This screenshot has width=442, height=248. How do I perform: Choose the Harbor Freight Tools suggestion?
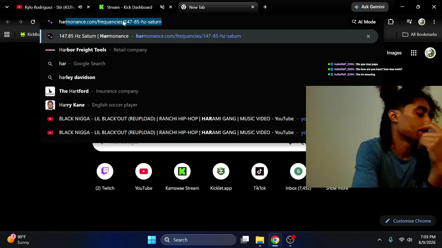[209, 50]
